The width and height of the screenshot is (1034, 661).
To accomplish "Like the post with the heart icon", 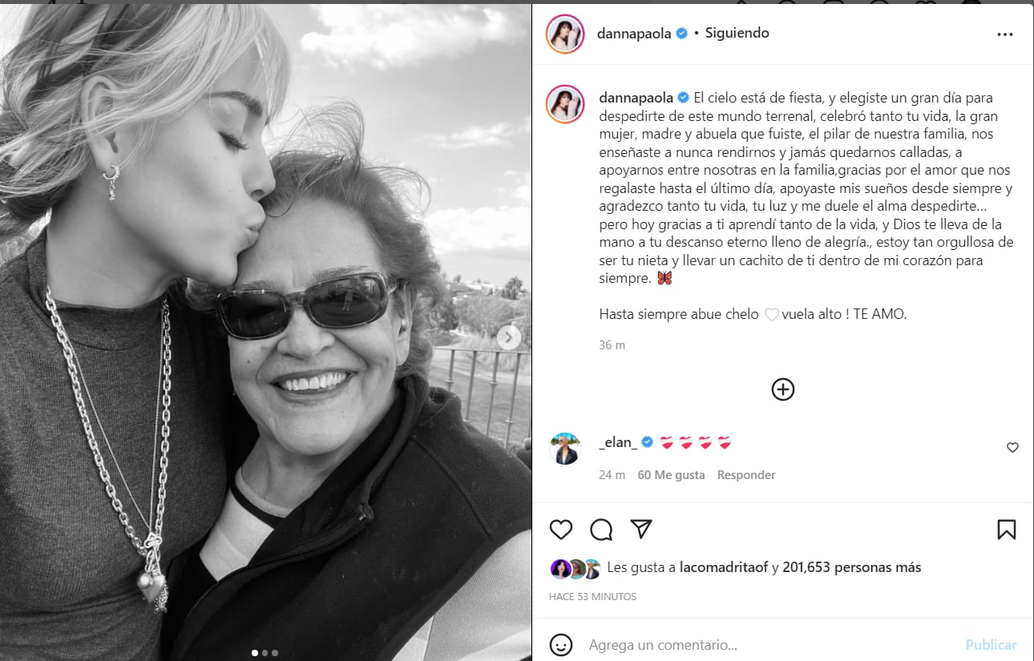I will (x=561, y=530).
